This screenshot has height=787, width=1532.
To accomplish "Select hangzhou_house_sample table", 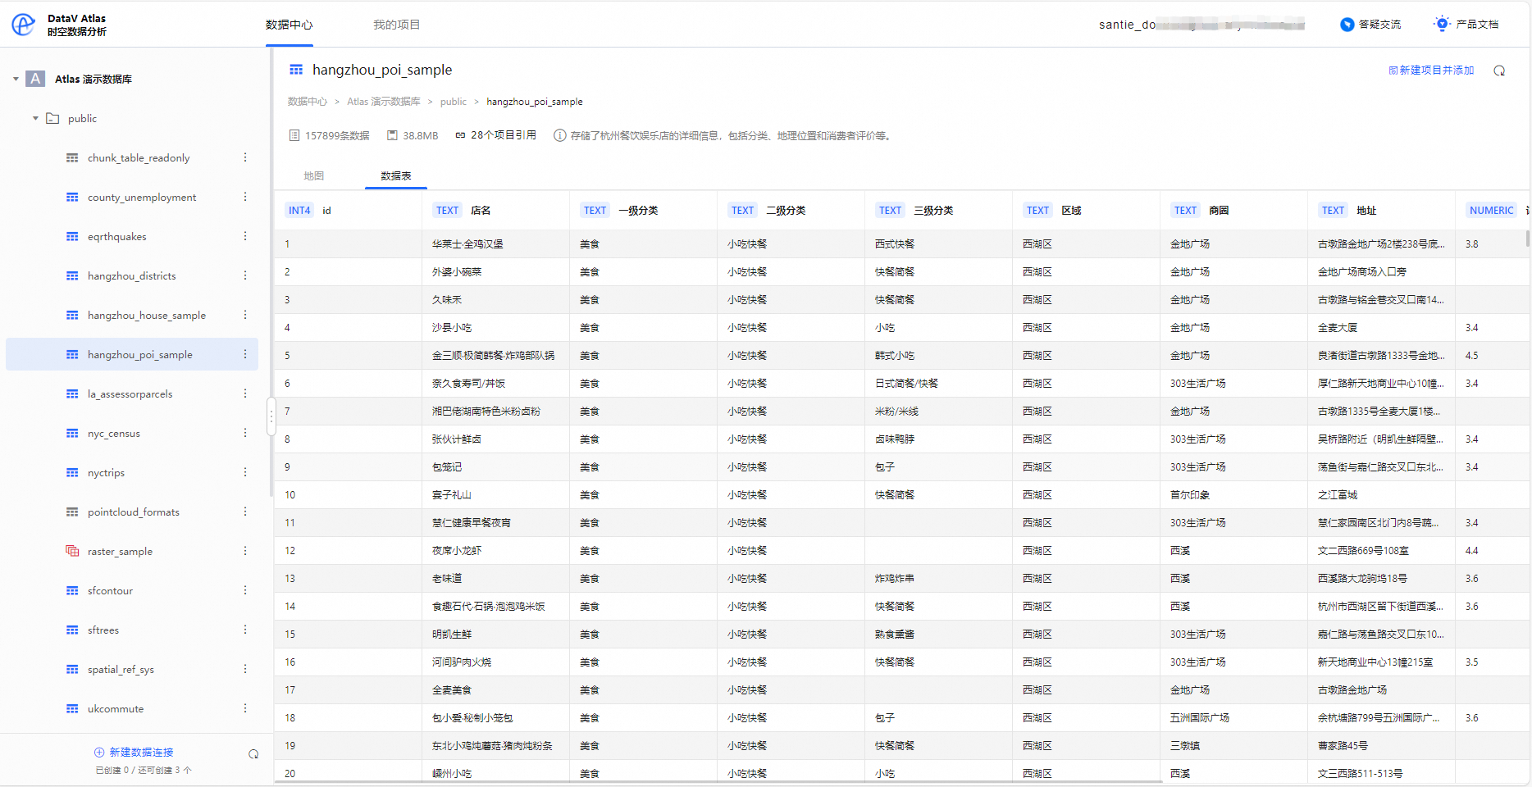I will [x=147, y=315].
